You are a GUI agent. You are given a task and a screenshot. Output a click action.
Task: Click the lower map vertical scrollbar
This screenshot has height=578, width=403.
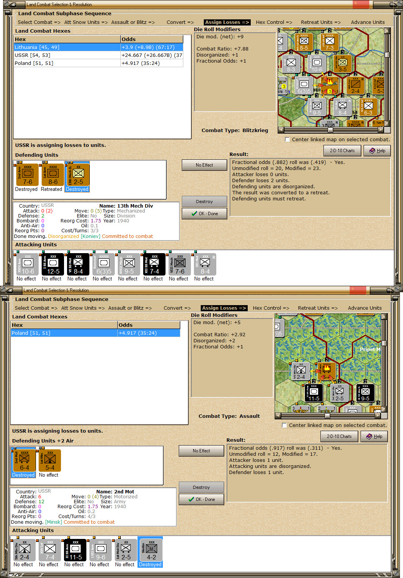tap(384, 363)
